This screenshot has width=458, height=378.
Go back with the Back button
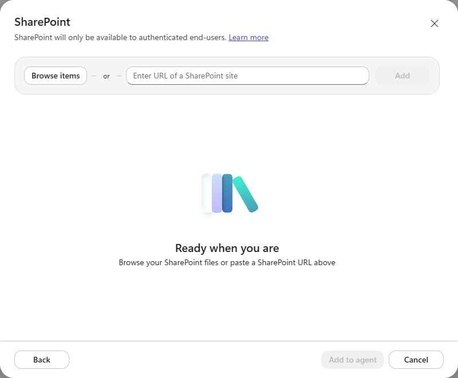click(42, 360)
